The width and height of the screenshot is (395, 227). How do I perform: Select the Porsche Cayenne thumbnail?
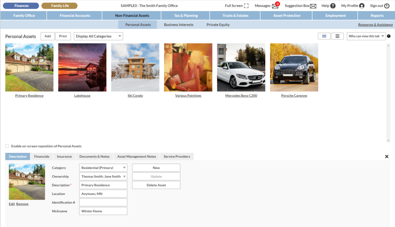point(294,67)
